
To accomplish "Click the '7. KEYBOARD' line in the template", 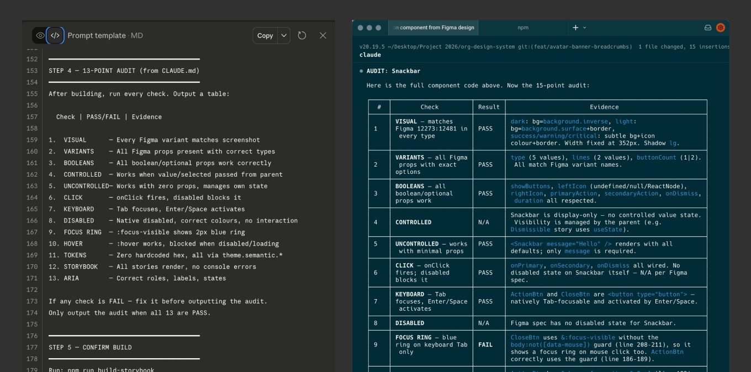I will (x=147, y=209).
